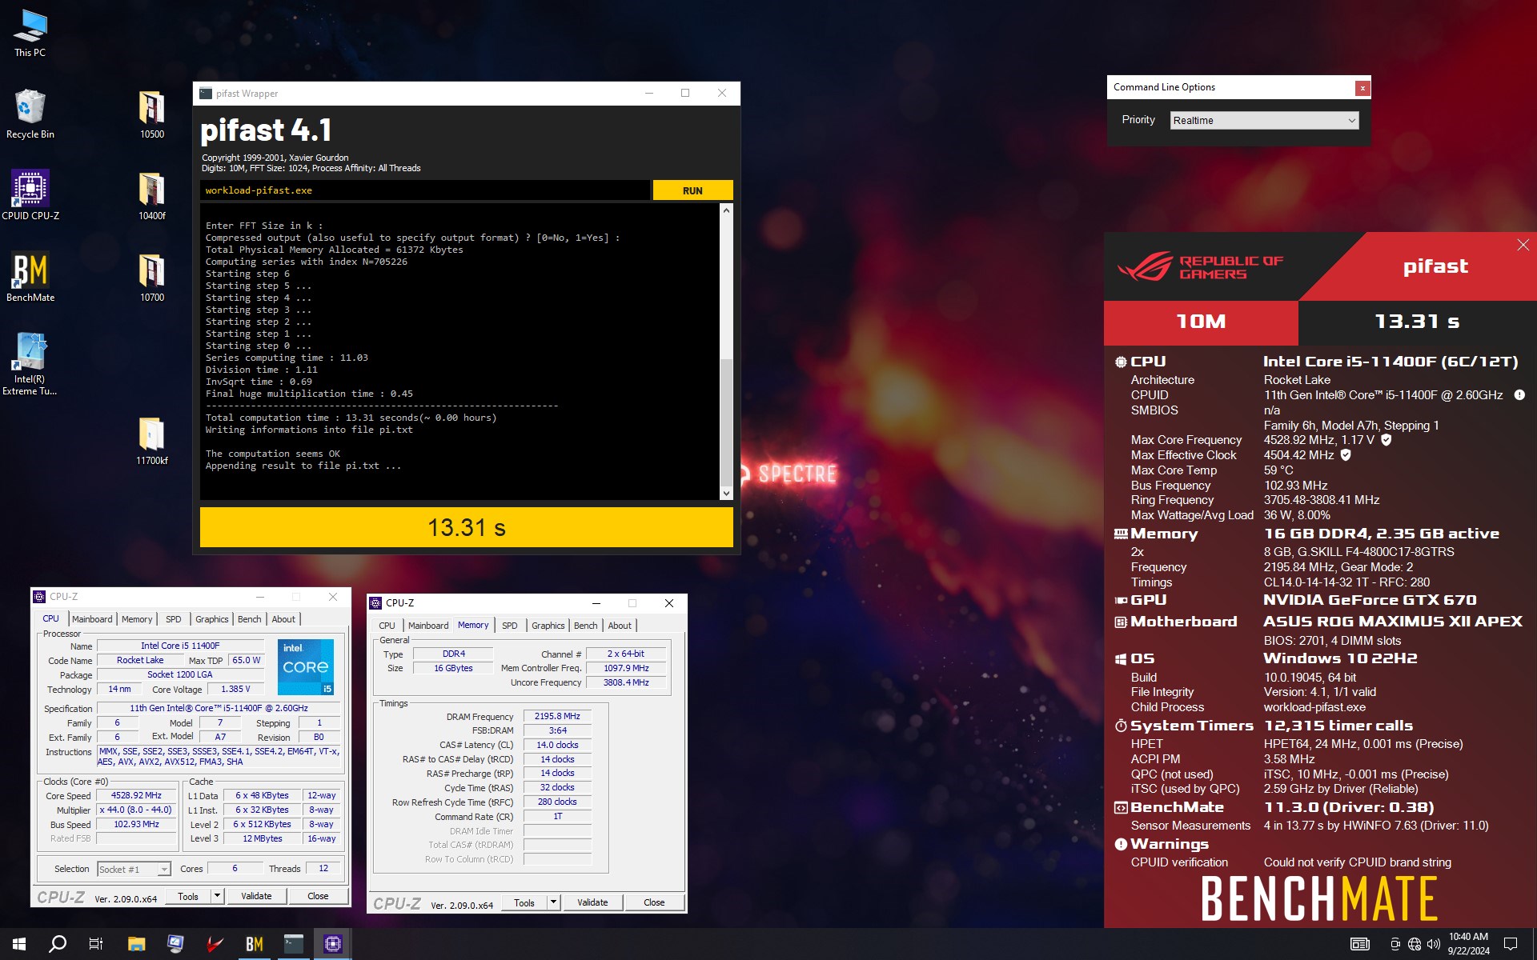Click the pifast console scroll up arrow
1537x960 pixels.
[x=726, y=211]
